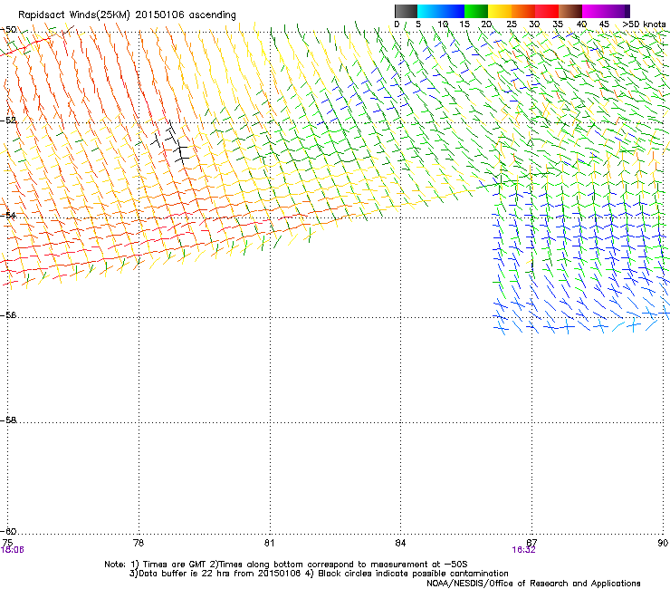The height and width of the screenshot is (589, 670).
Task: Click the purple time stamp '16:32'
Action: [x=523, y=550]
